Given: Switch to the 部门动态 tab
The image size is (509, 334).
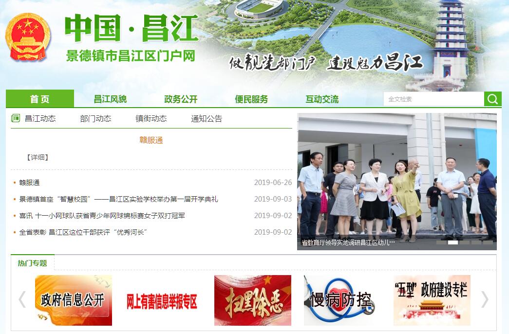Looking at the screenshot, I should pyautogui.click(x=95, y=118).
